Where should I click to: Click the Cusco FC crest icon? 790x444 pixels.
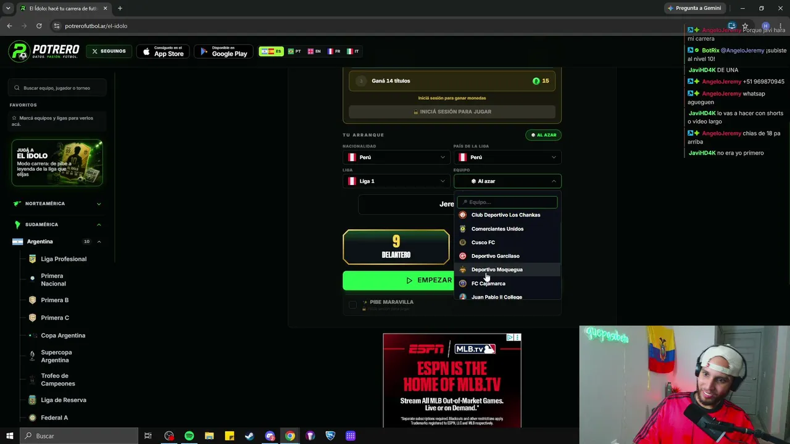pos(462,242)
